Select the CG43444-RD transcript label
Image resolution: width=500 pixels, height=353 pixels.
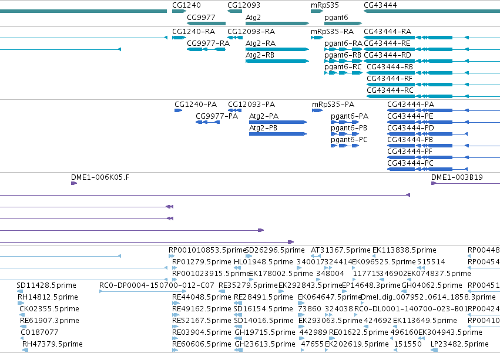(387, 55)
